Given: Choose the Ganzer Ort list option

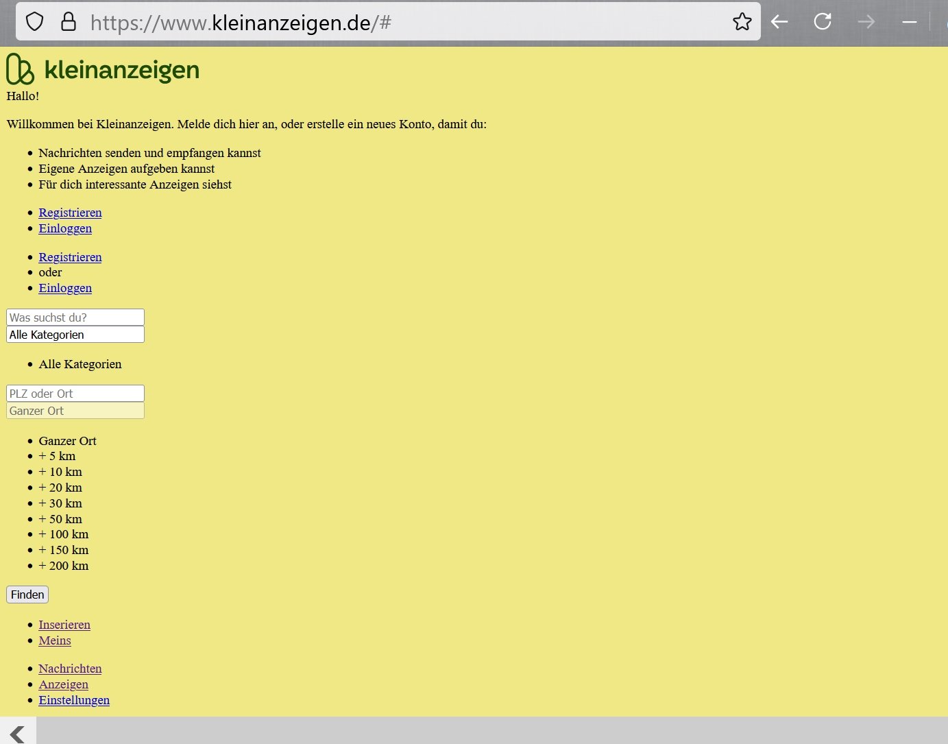Looking at the screenshot, I should tap(67, 441).
